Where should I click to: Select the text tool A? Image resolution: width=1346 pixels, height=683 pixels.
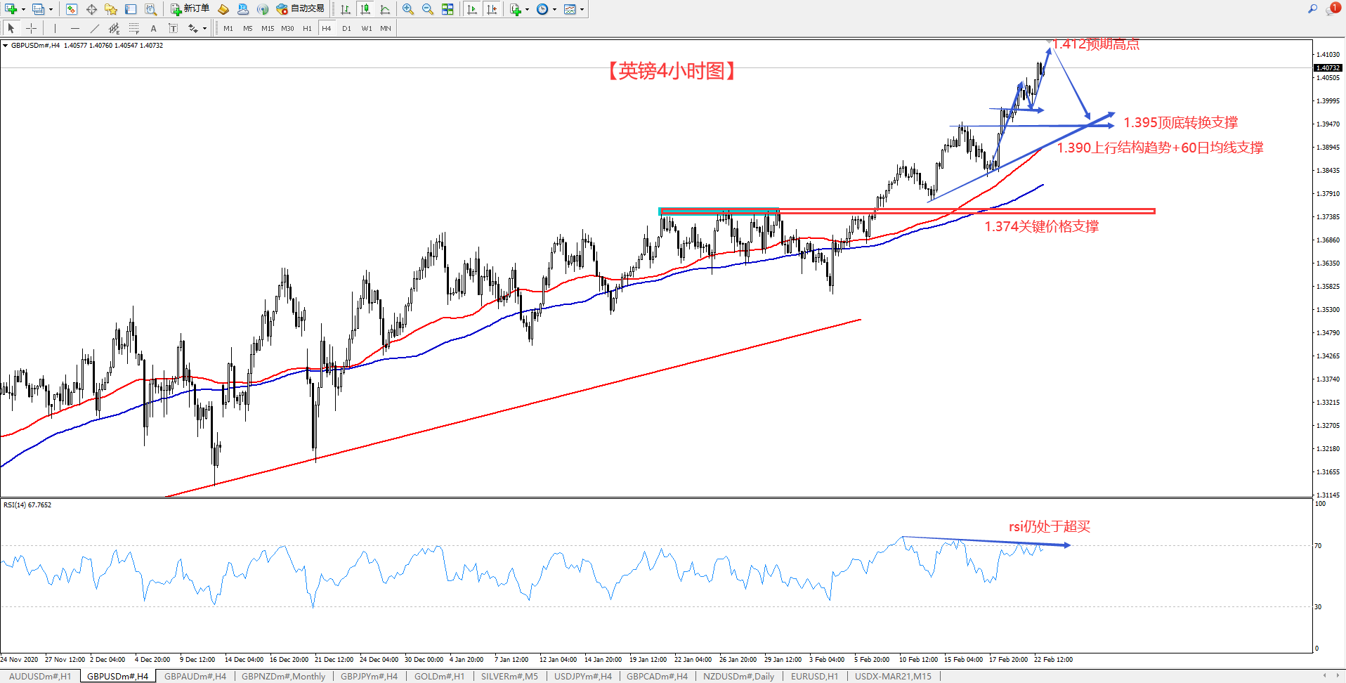[153, 28]
